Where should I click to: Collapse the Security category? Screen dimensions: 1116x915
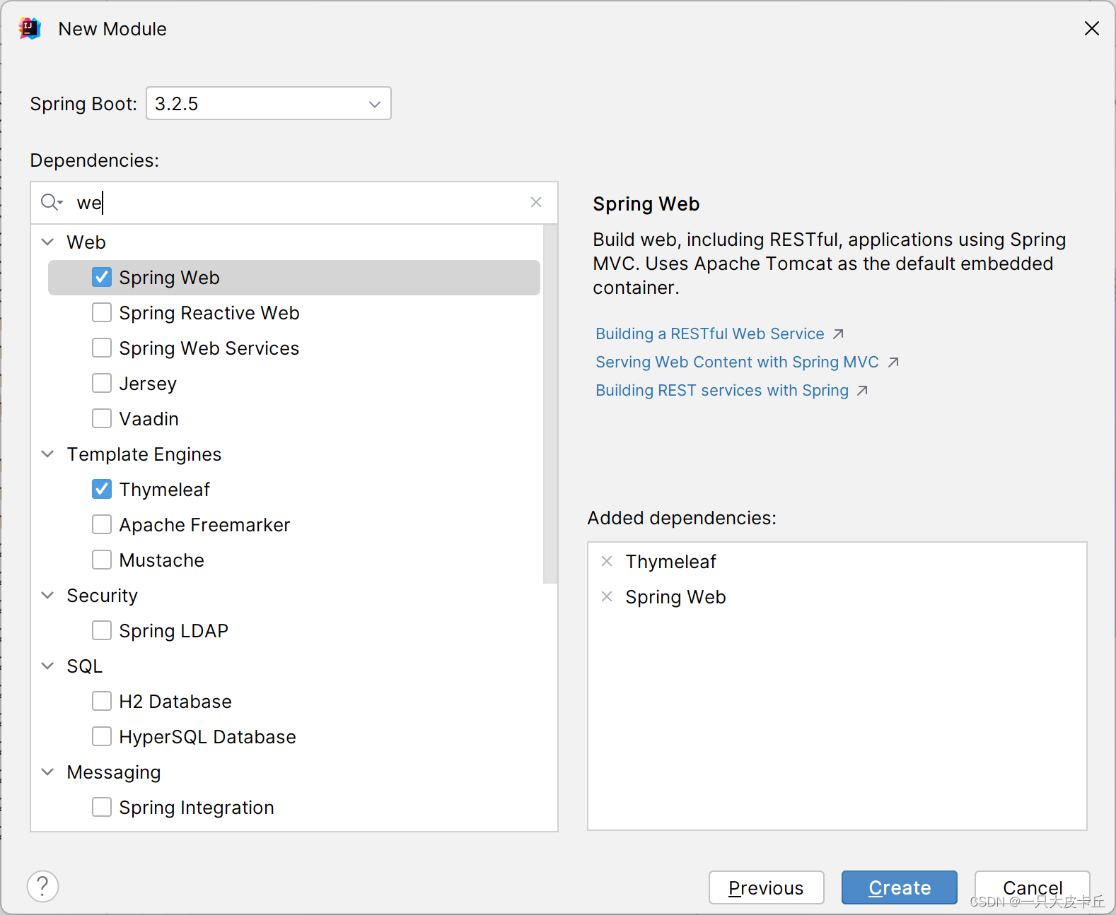(47, 595)
